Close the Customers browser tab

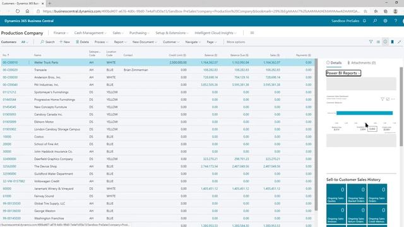tap(43, 3)
